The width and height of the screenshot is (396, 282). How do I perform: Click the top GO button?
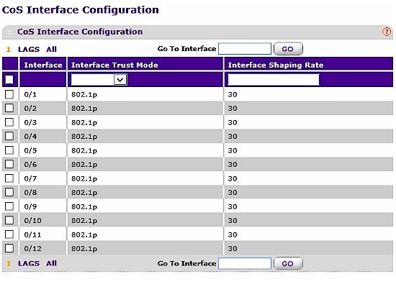click(x=288, y=49)
